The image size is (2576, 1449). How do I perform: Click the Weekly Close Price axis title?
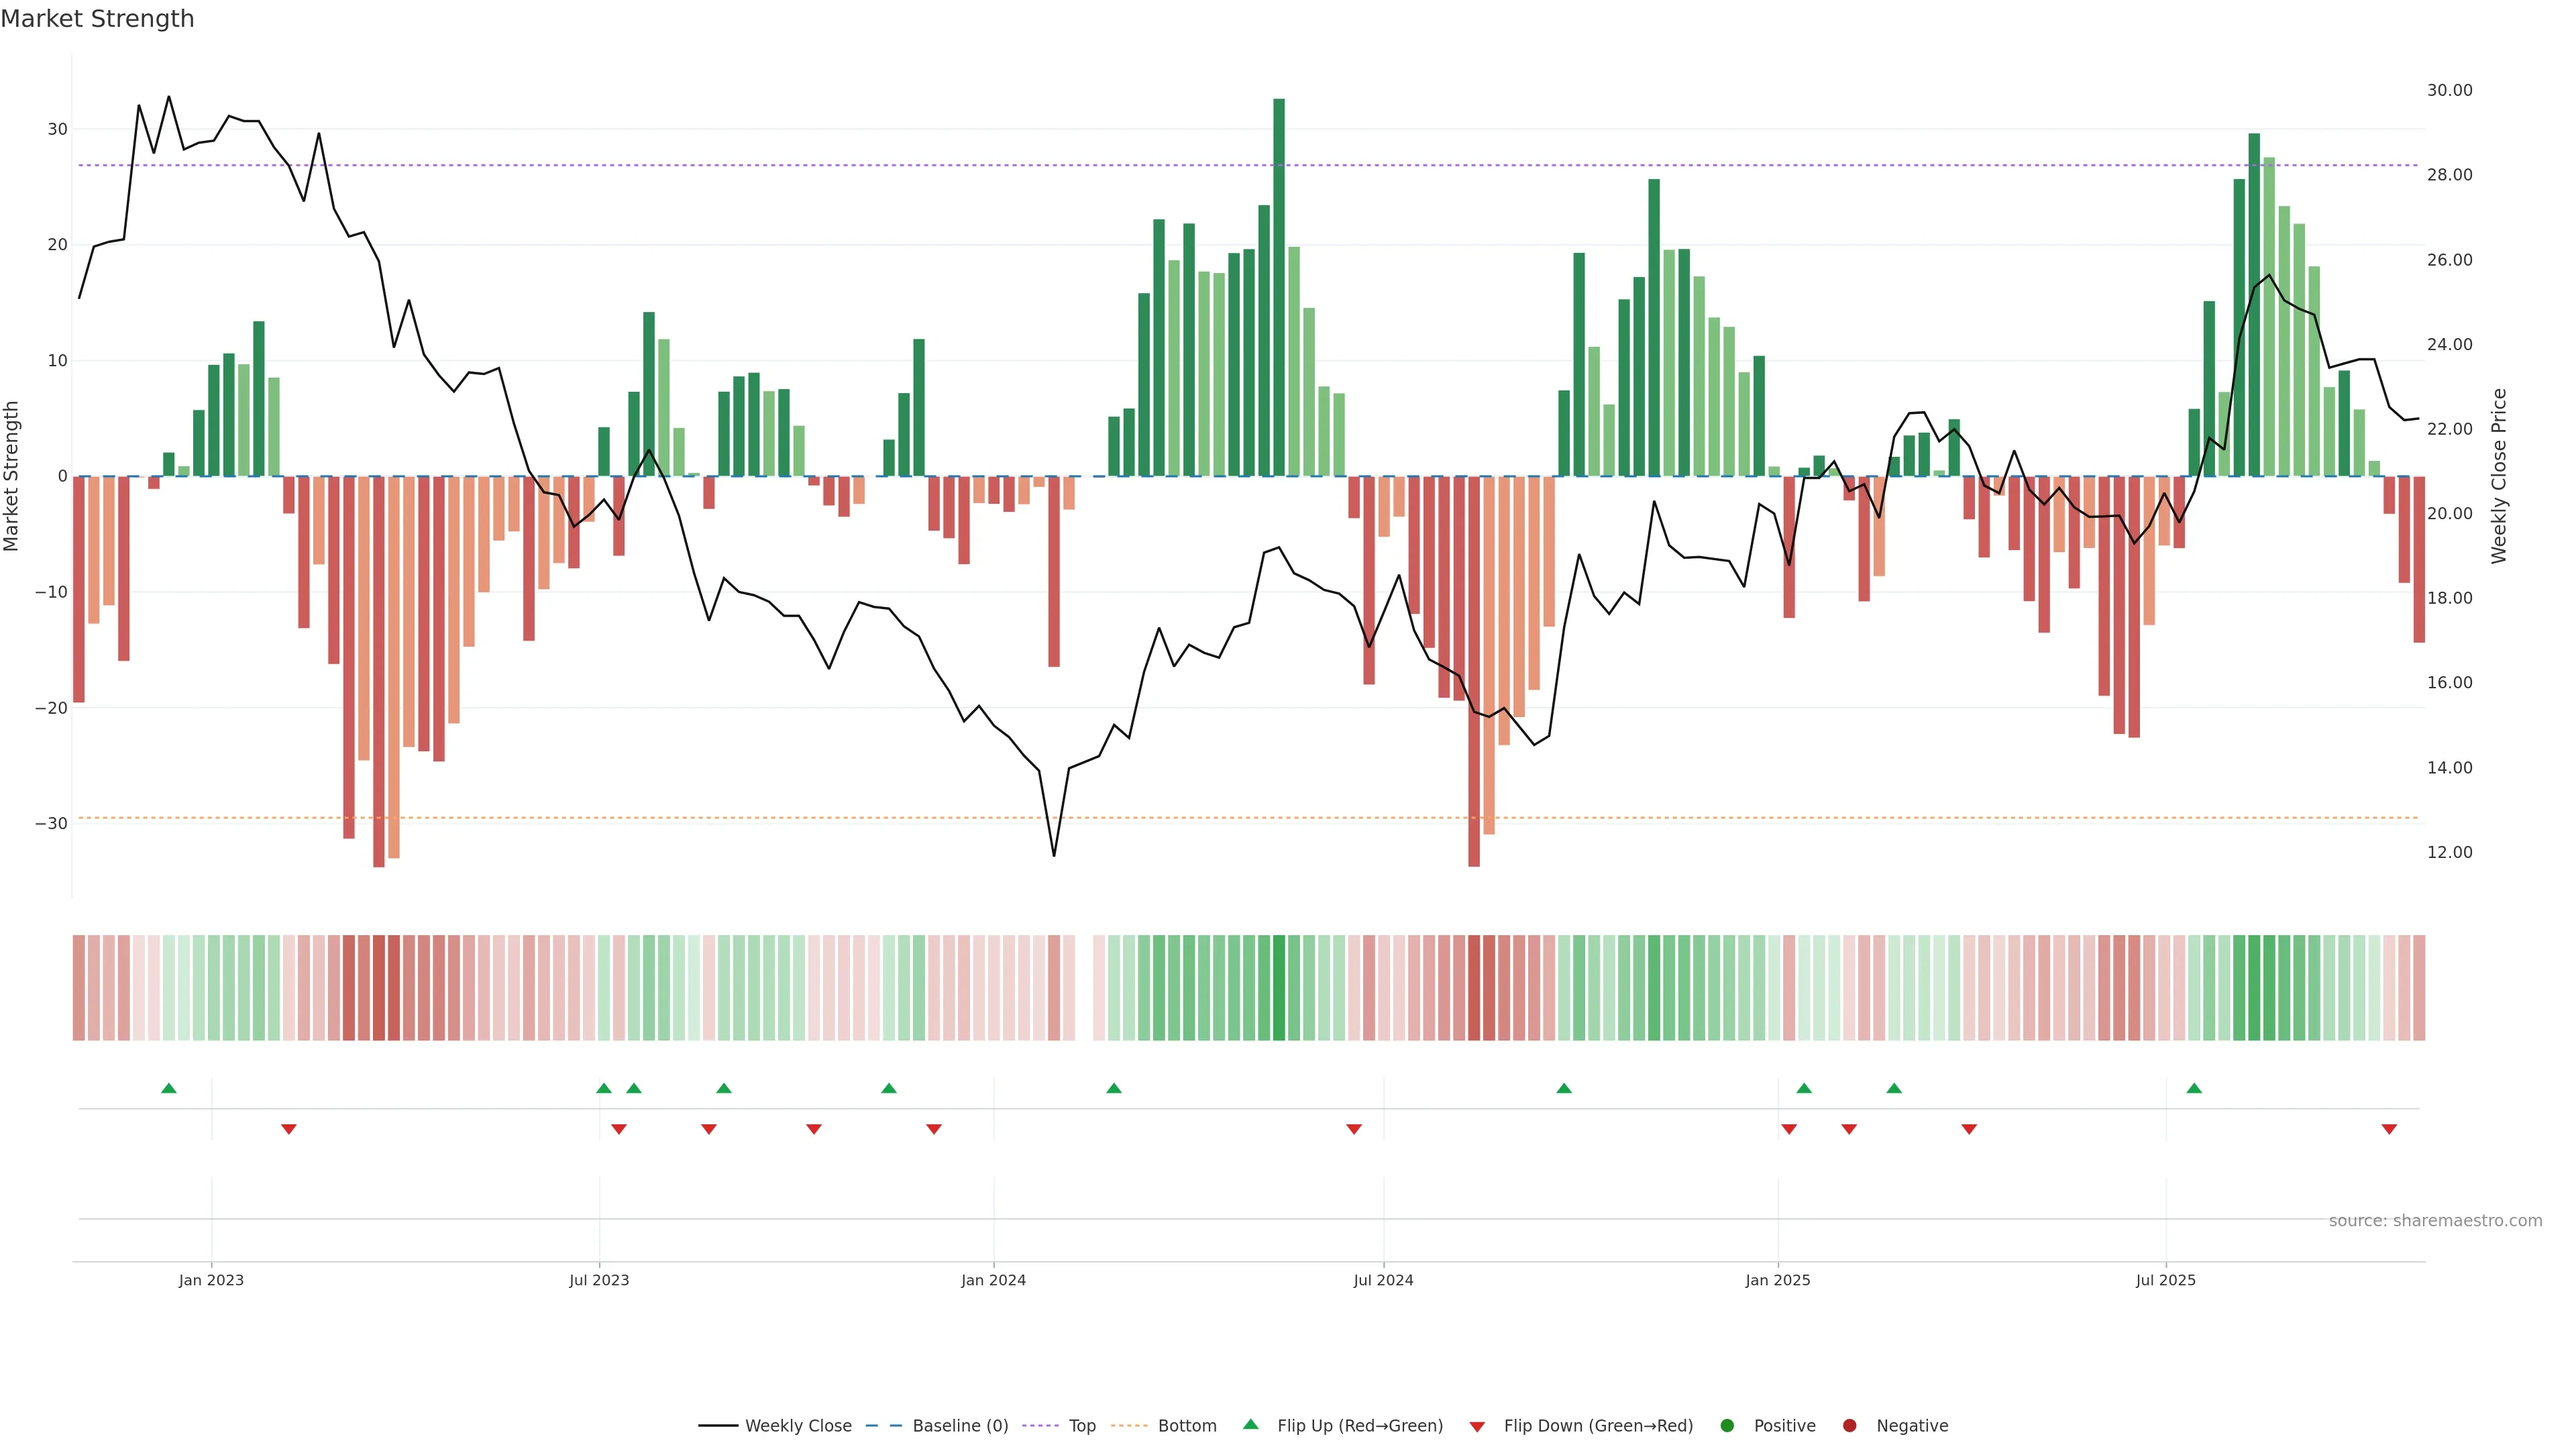point(2499,476)
